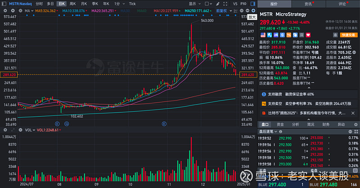Open the 前复权 adjustment dropdown
Screen dimensions: 360x188
click(x=224, y=10)
